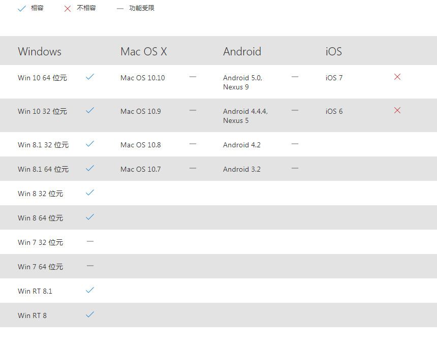Image resolution: width=437 pixels, height=348 pixels.
Task: Click the checkmark beside Win RT 8.1
Action: coord(90,290)
